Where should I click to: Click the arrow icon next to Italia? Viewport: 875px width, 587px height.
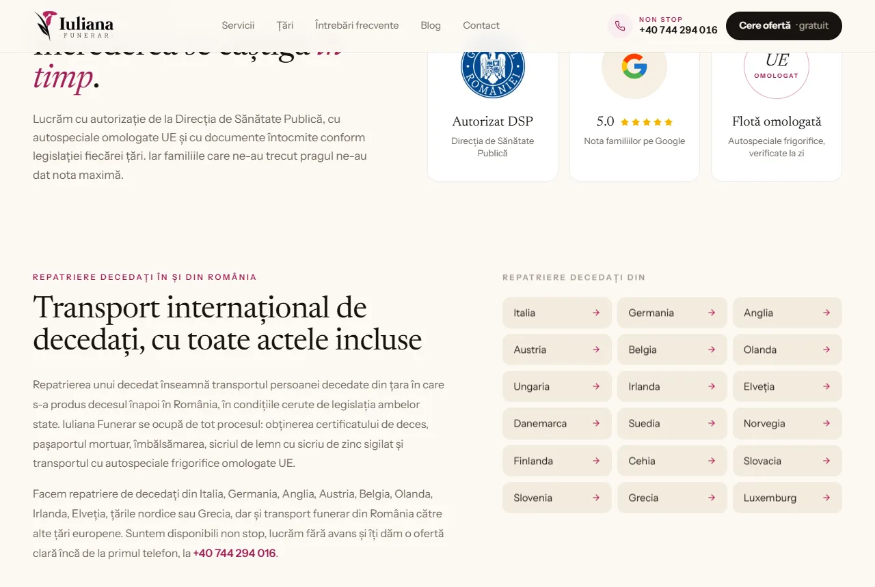pos(596,313)
